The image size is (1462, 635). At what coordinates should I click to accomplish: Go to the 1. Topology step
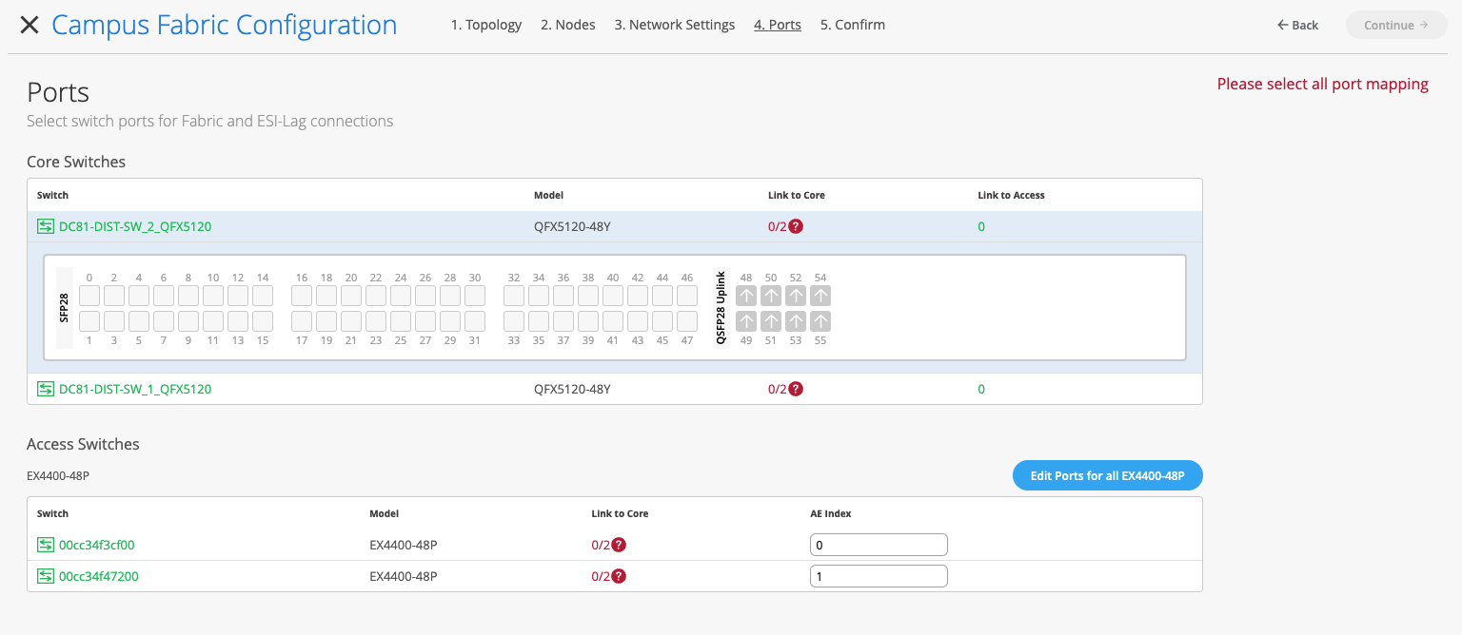(485, 25)
